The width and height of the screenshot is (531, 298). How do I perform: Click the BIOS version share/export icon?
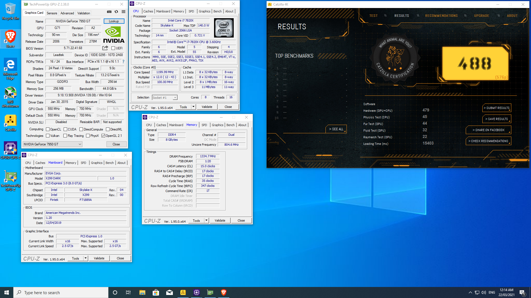click(105, 48)
